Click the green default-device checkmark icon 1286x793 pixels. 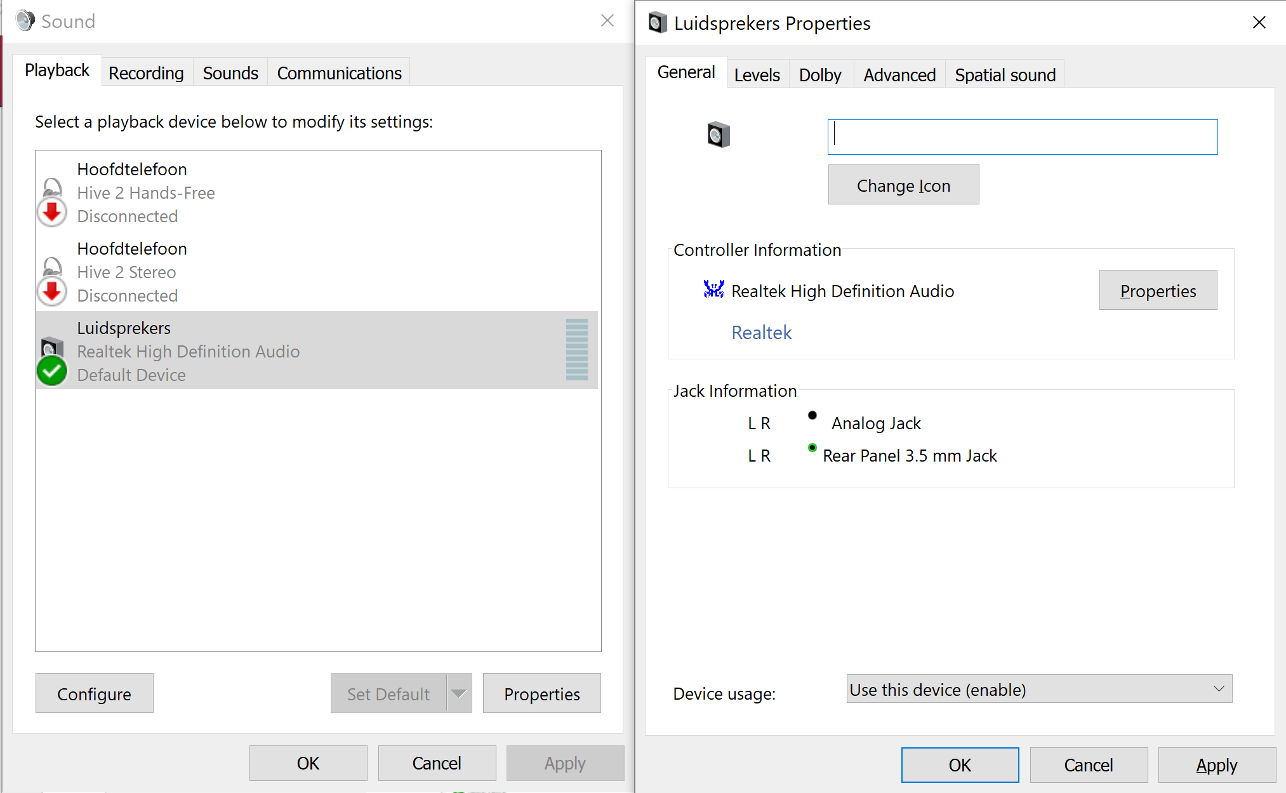(52, 371)
